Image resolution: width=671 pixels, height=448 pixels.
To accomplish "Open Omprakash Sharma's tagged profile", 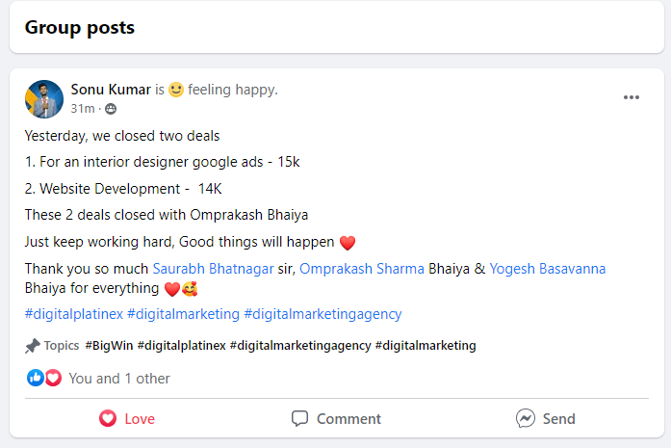I will pyautogui.click(x=361, y=269).
